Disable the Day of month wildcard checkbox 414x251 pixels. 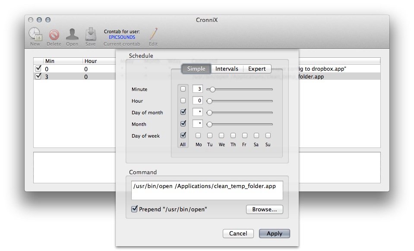tap(183, 112)
